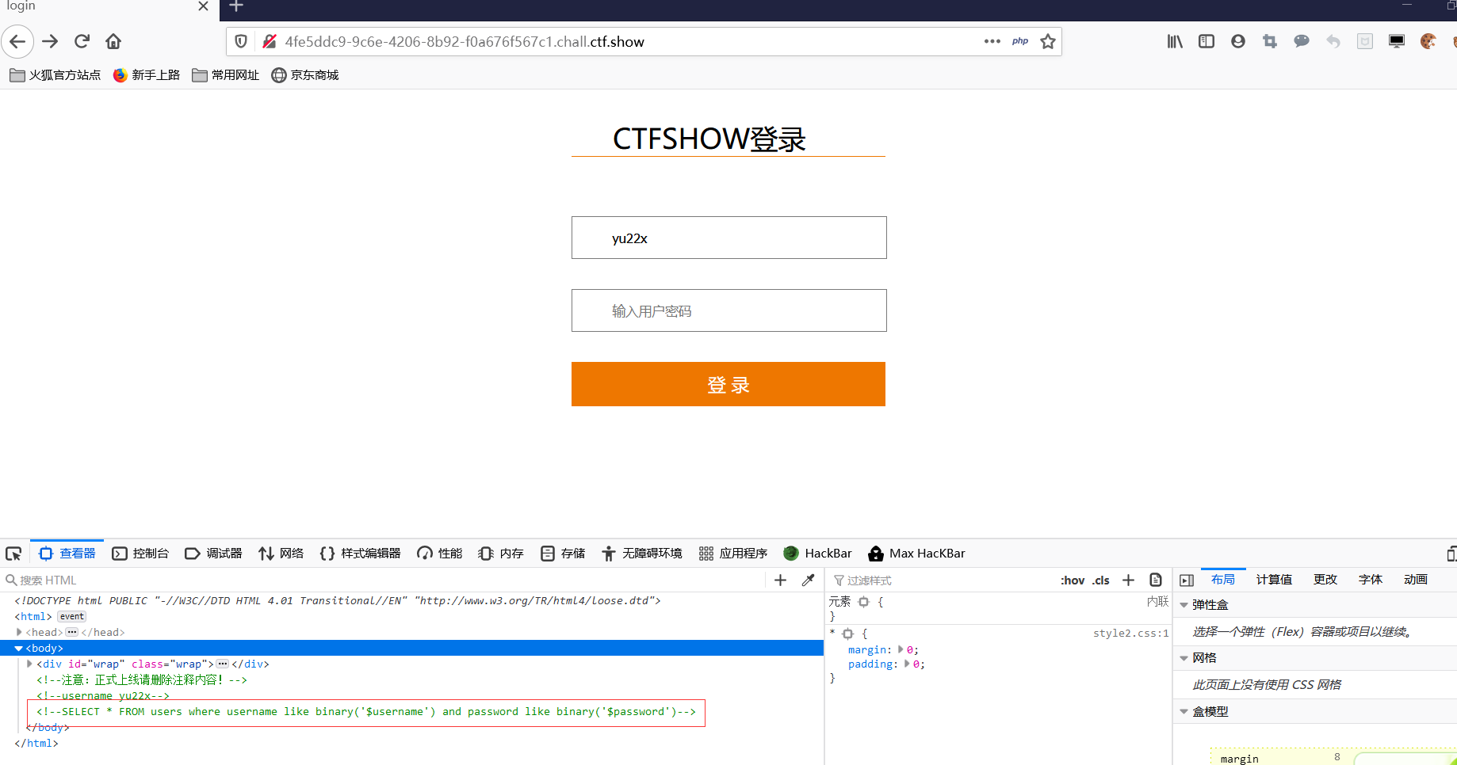Open the speech bubble extension
The width and height of the screenshot is (1457, 765).
point(1302,41)
